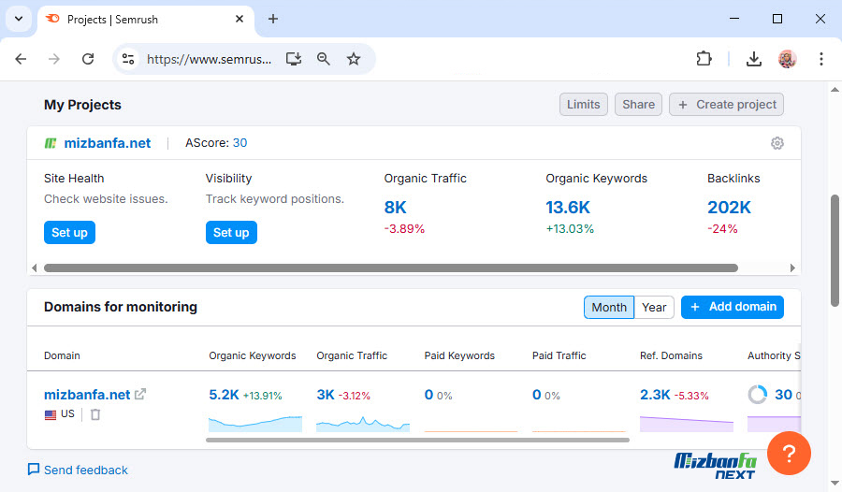Go back to previous page
This screenshot has height=492, width=842.
pyautogui.click(x=21, y=59)
